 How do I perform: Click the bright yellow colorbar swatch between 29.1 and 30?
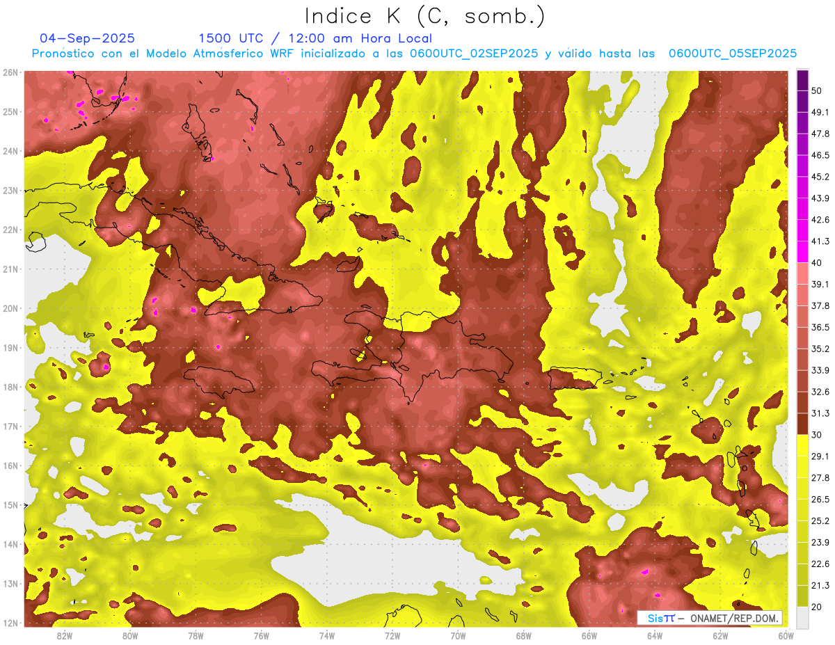(x=802, y=445)
